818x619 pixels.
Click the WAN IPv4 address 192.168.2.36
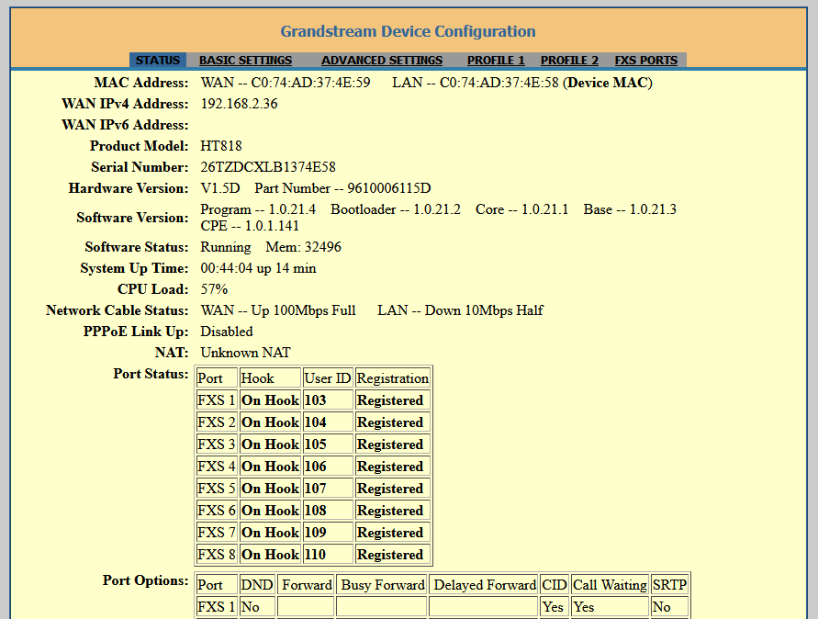239,104
